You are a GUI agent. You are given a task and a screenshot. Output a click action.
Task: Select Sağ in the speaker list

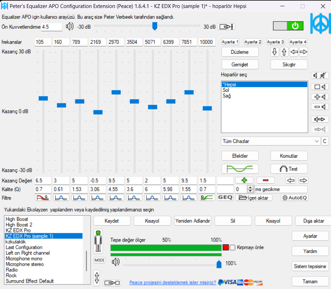[x=264, y=96]
